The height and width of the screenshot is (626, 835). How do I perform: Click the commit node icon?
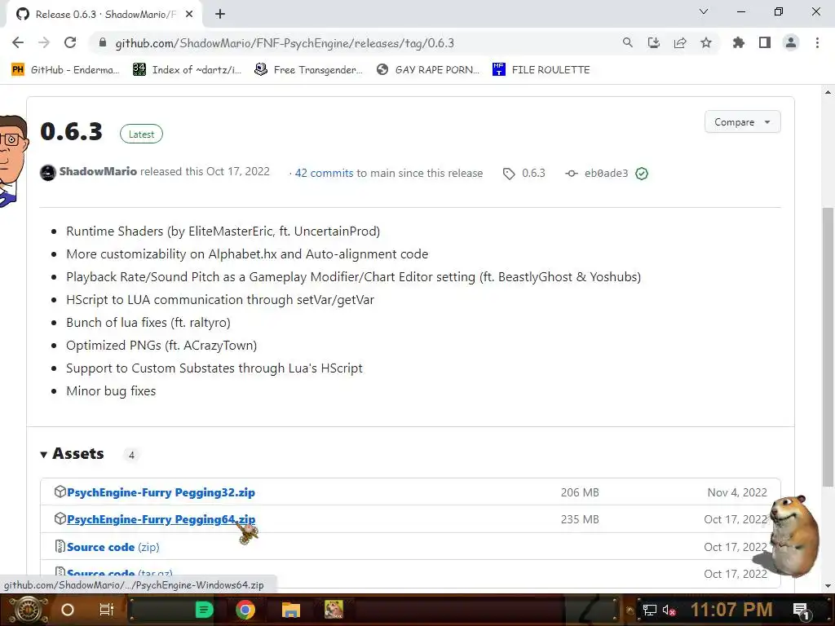tap(572, 174)
